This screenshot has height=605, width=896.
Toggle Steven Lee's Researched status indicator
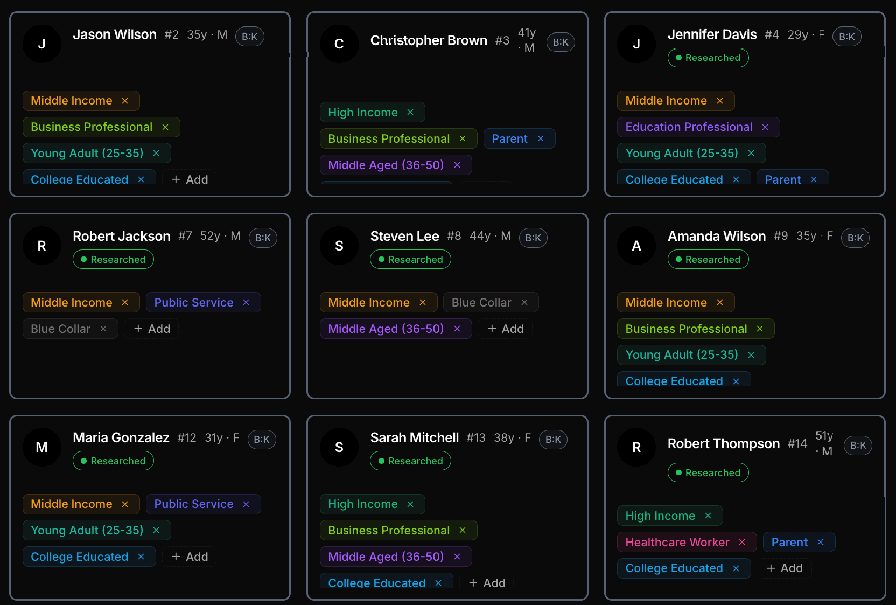[410, 259]
